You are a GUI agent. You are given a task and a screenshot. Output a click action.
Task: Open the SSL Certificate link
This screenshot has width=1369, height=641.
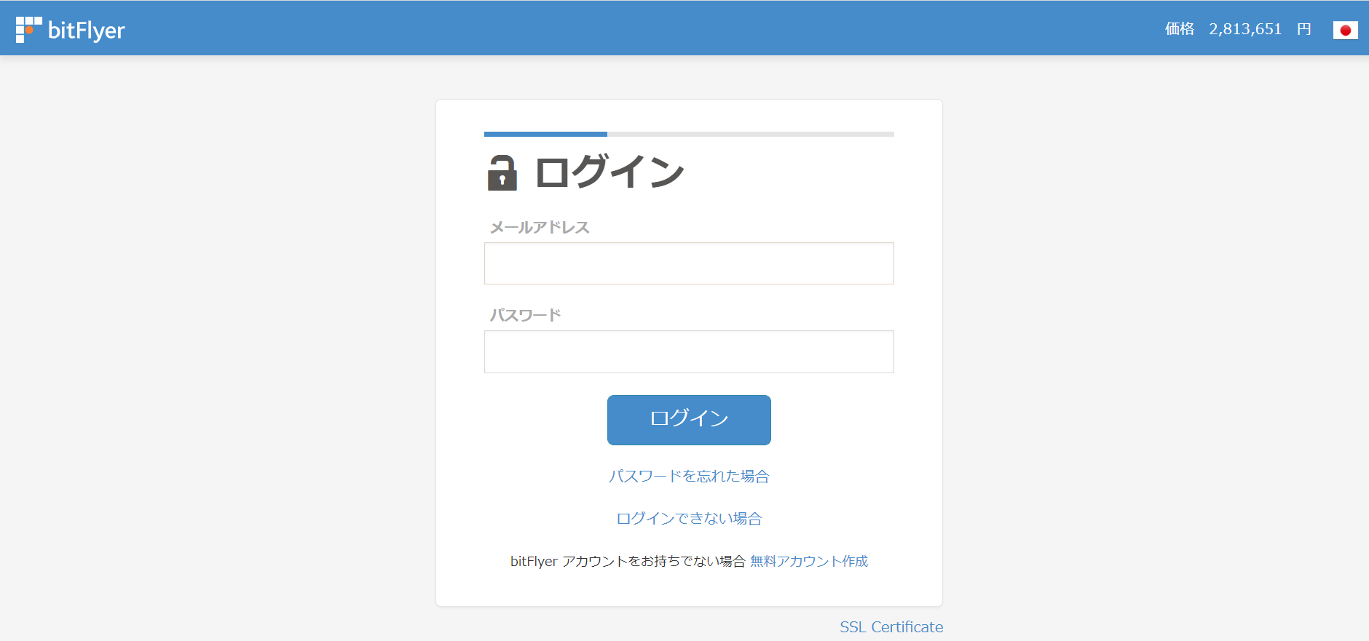[891, 627]
